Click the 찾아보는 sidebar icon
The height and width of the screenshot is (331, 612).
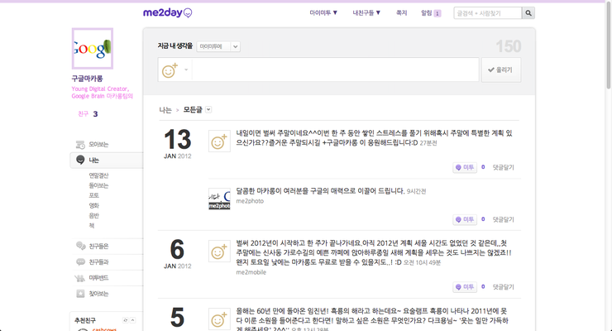80,294
